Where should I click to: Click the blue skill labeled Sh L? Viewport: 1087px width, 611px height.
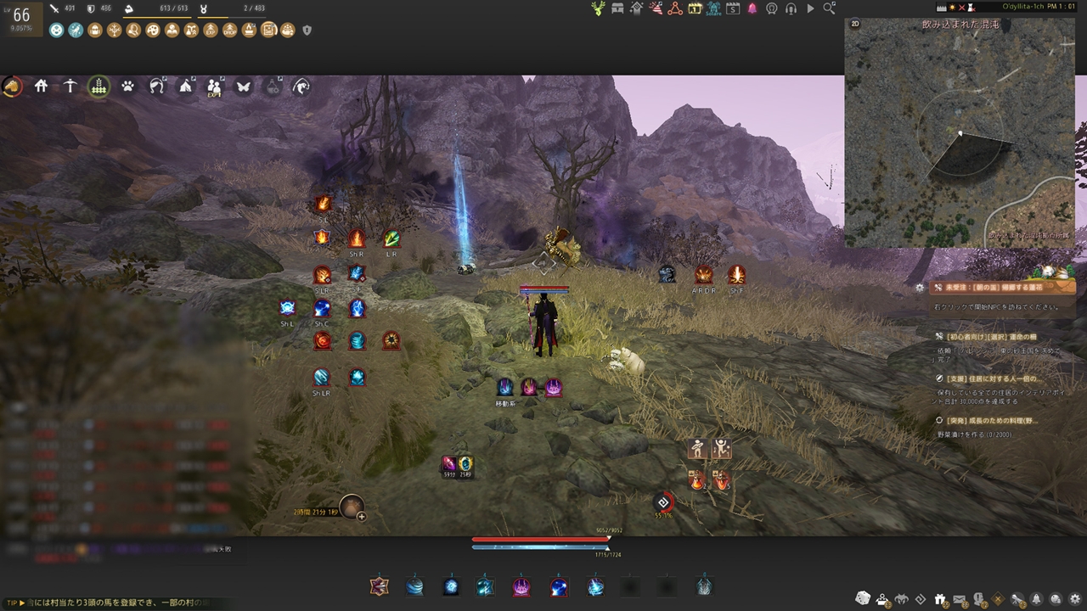pos(287,307)
